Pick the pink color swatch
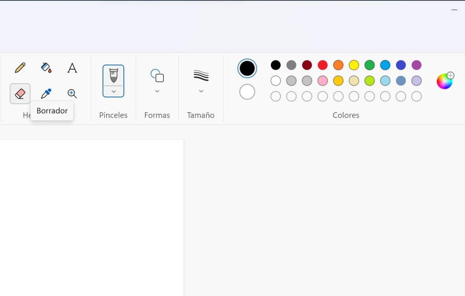465x296 pixels. 323,81
